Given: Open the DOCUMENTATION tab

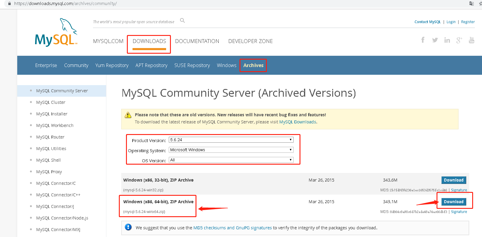Looking at the screenshot, I should click(197, 41).
